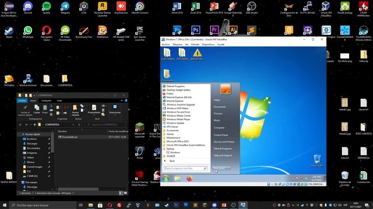Click Back in the Start menu programs list
Image resolution: width=373 pixels, height=209 pixels.
click(172, 161)
